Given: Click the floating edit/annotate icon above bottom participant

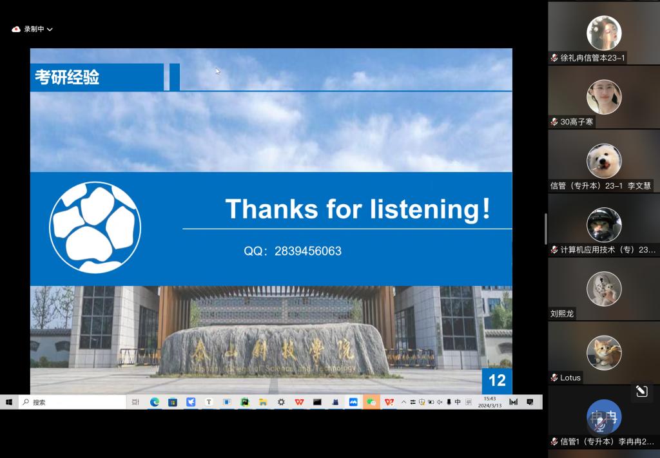Looking at the screenshot, I should point(641,391).
